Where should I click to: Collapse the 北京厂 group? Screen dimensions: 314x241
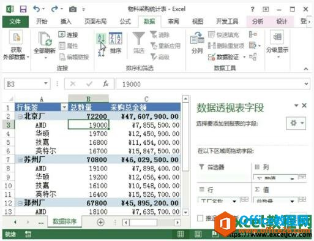tap(20, 117)
